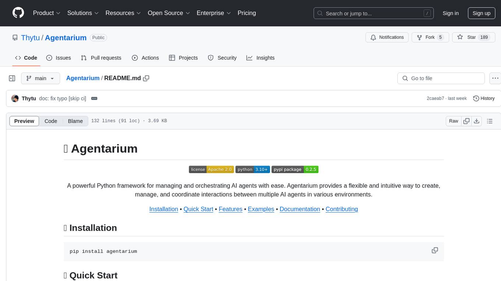Sign in to GitHub

451,13
